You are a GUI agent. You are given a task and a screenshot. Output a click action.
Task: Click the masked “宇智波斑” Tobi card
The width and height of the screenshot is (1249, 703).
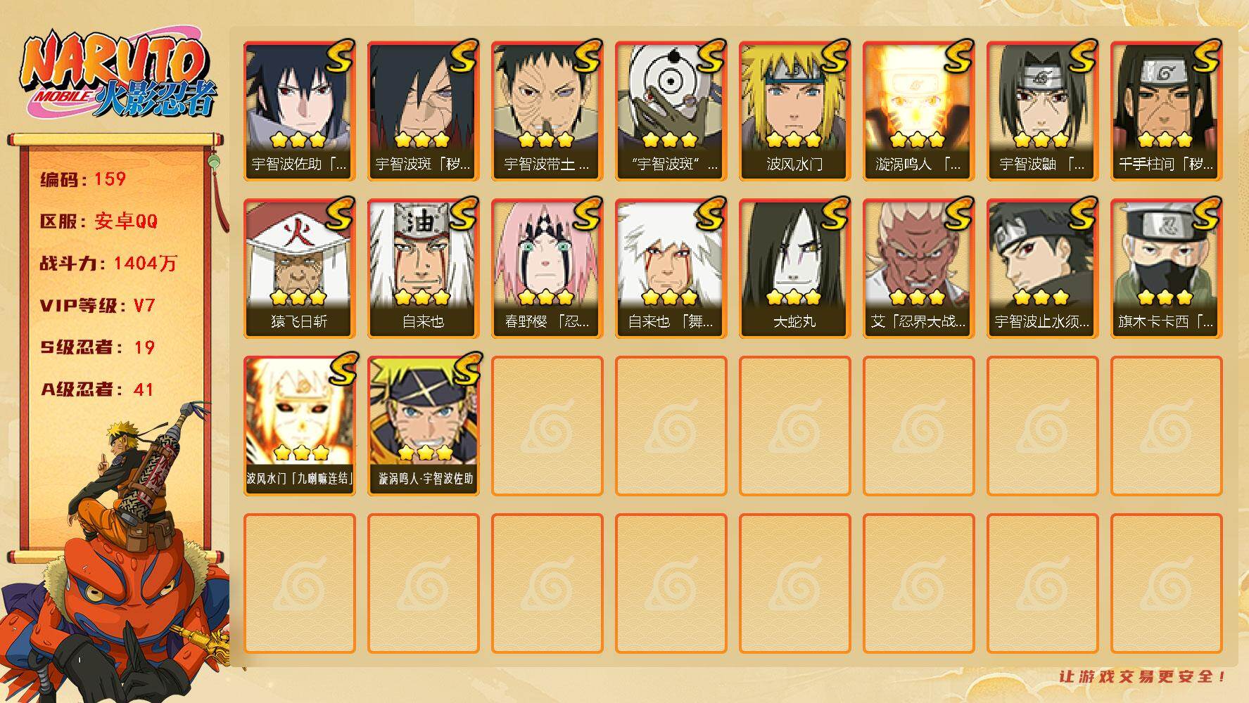coord(671,111)
